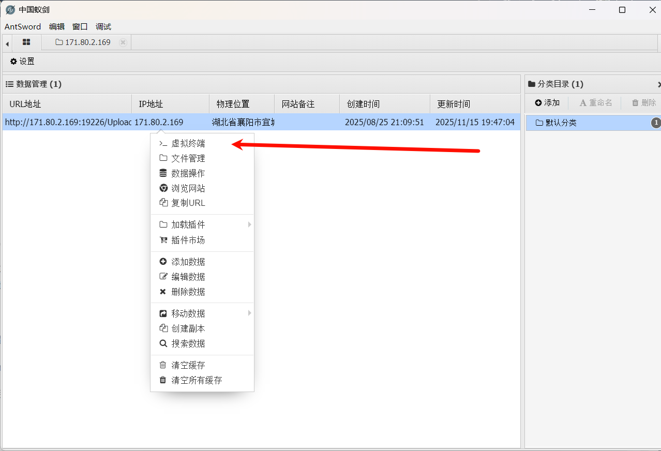The height and width of the screenshot is (451, 661).
Task: Click the 2025/11/15 19:47:04 updated time cell
Action: (x=475, y=123)
